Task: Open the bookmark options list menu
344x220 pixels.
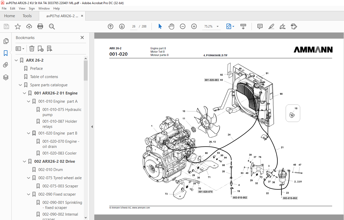Action: tap(20, 49)
